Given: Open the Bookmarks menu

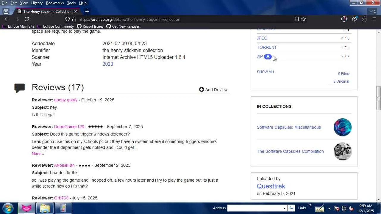Looking at the screenshot, I should [55, 3].
